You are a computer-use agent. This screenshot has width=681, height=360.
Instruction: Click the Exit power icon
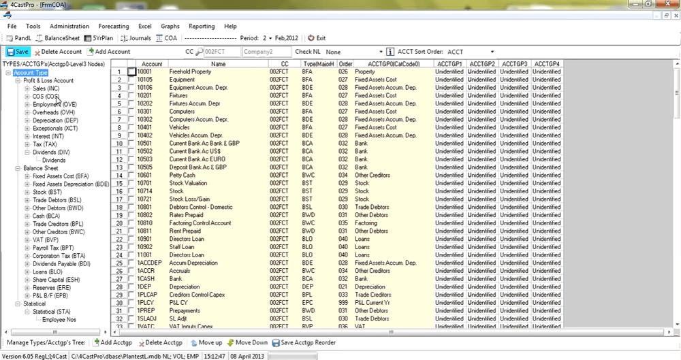[x=311, y=38]
